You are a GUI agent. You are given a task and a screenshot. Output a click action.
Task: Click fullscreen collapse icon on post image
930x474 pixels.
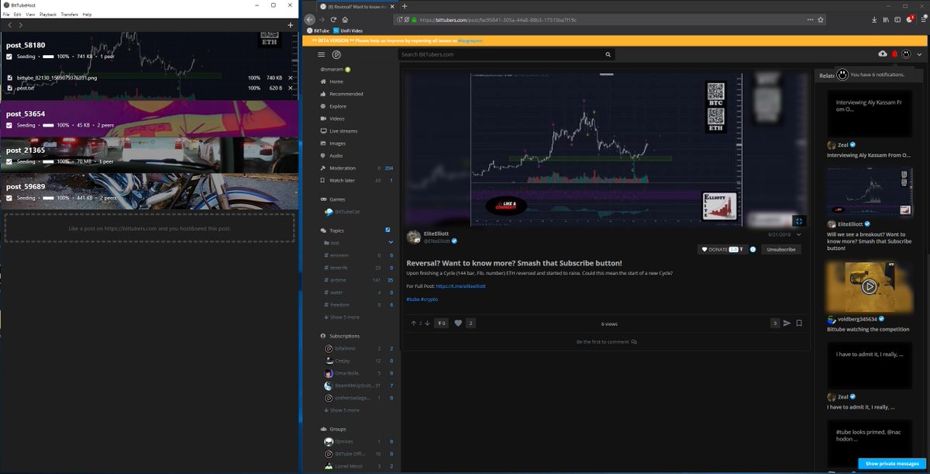click(x=799, y=221)
